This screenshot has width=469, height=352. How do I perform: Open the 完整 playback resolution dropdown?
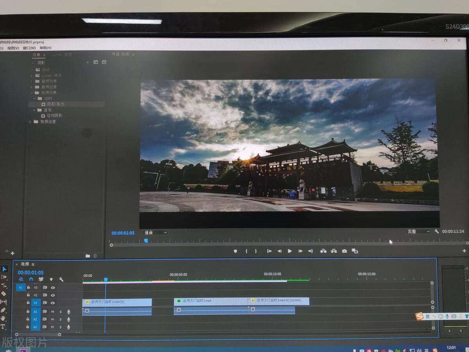pos(418,232)
